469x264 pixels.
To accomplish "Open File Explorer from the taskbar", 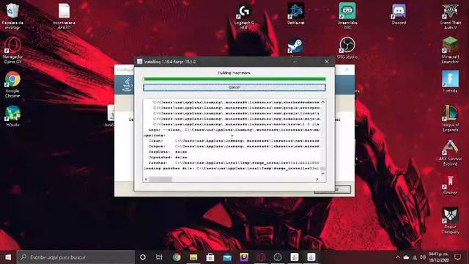I will click(x=193, y=257).
